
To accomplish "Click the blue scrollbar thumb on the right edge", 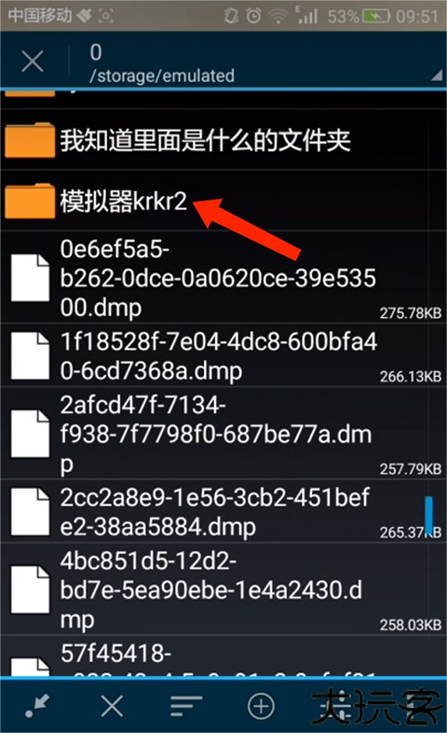I will [428, 516].
